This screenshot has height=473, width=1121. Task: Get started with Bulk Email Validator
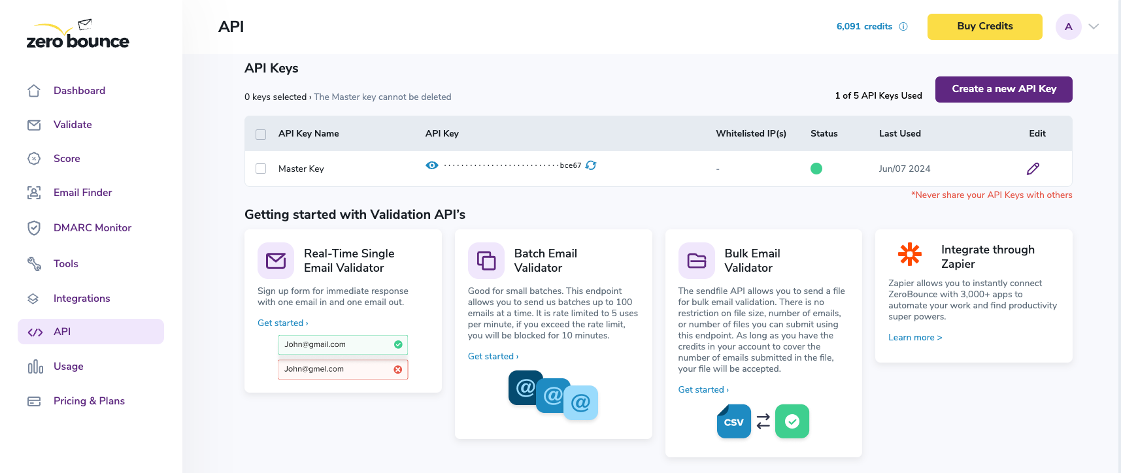point(704,390)
